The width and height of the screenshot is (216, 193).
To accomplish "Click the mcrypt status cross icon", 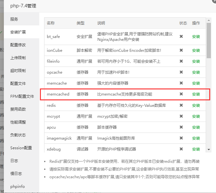I will [x=181, y=116].
